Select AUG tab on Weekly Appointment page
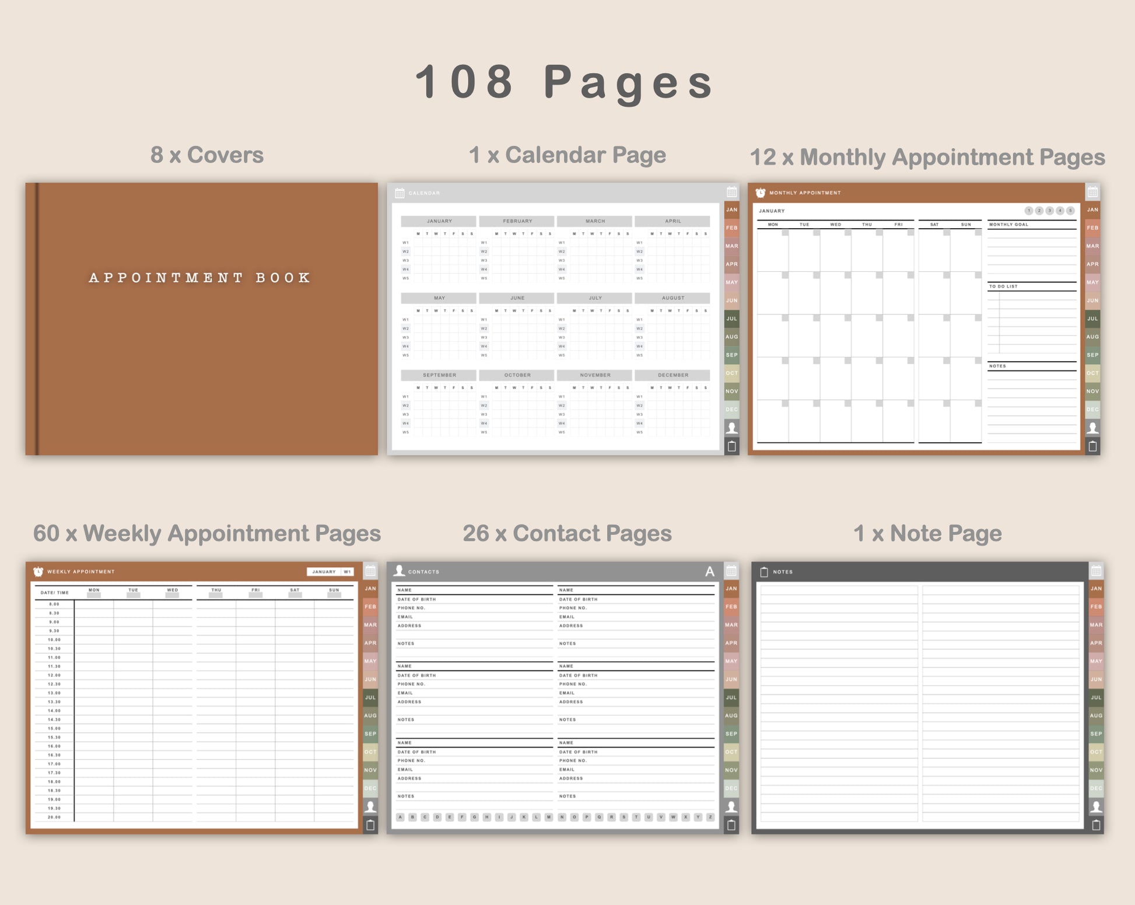The width and height of the screenshot is (1135, 905). 370,715
